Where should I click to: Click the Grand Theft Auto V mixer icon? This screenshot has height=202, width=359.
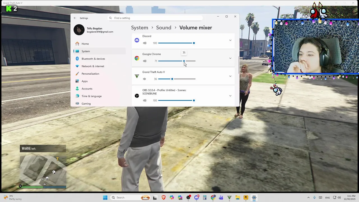click(137, 76)
